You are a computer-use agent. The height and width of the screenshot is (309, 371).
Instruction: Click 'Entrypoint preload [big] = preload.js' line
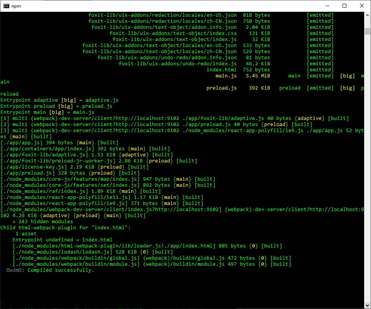[x=56, y=106]
